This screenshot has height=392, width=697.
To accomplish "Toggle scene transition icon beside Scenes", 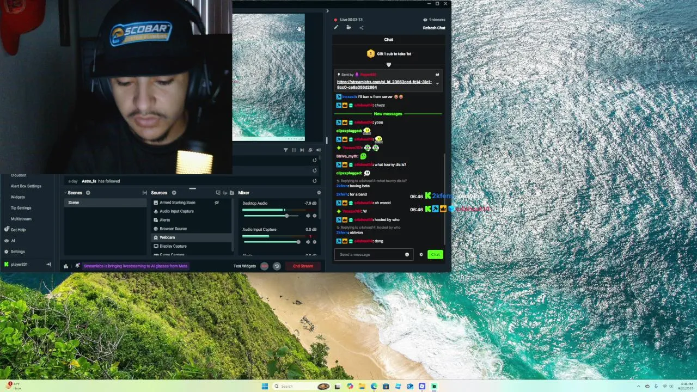I will tap(144, 193).
